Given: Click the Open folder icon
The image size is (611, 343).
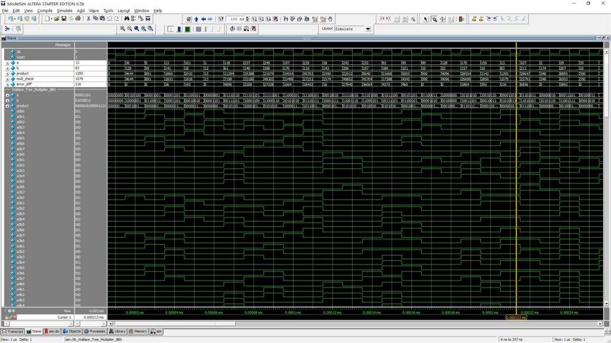Looking at the screenshot, I should pos(56,19).
